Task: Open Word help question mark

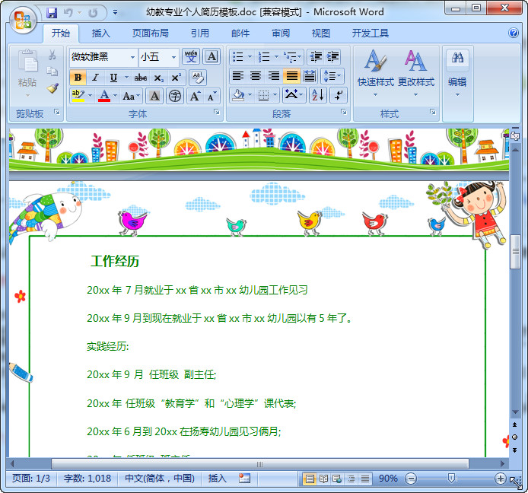Action: click(514, 33)
